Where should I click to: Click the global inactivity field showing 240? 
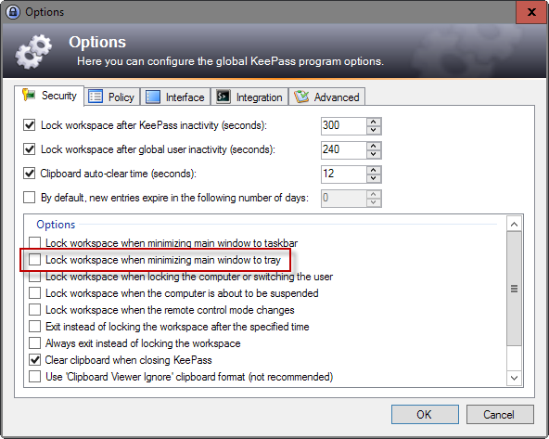coord(344,150)
